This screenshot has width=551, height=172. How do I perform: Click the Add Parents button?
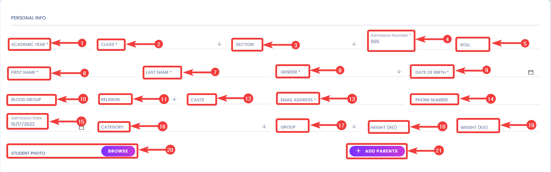coord(377,151)
